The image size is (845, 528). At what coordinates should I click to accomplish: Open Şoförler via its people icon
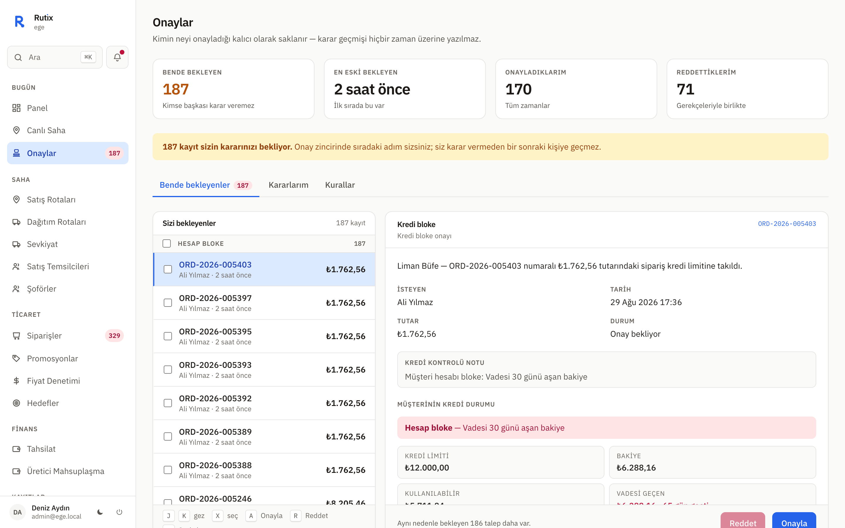pos(16,289)
